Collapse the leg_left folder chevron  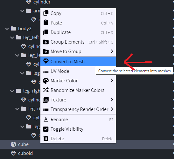12,38
